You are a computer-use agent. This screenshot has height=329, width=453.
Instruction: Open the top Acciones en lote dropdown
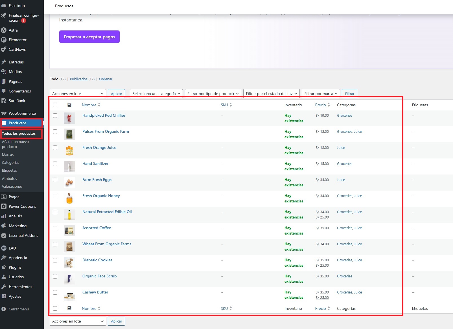[x=78, y=94]
